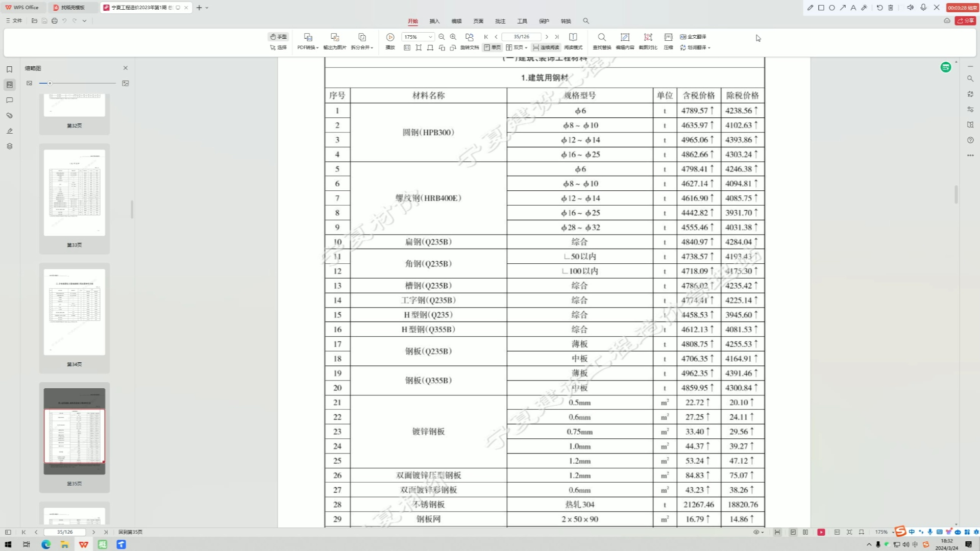Open PDF转换 conversion menu

tap(308, 41)
